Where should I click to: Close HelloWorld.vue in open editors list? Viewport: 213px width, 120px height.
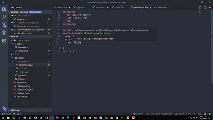[12, 30]
